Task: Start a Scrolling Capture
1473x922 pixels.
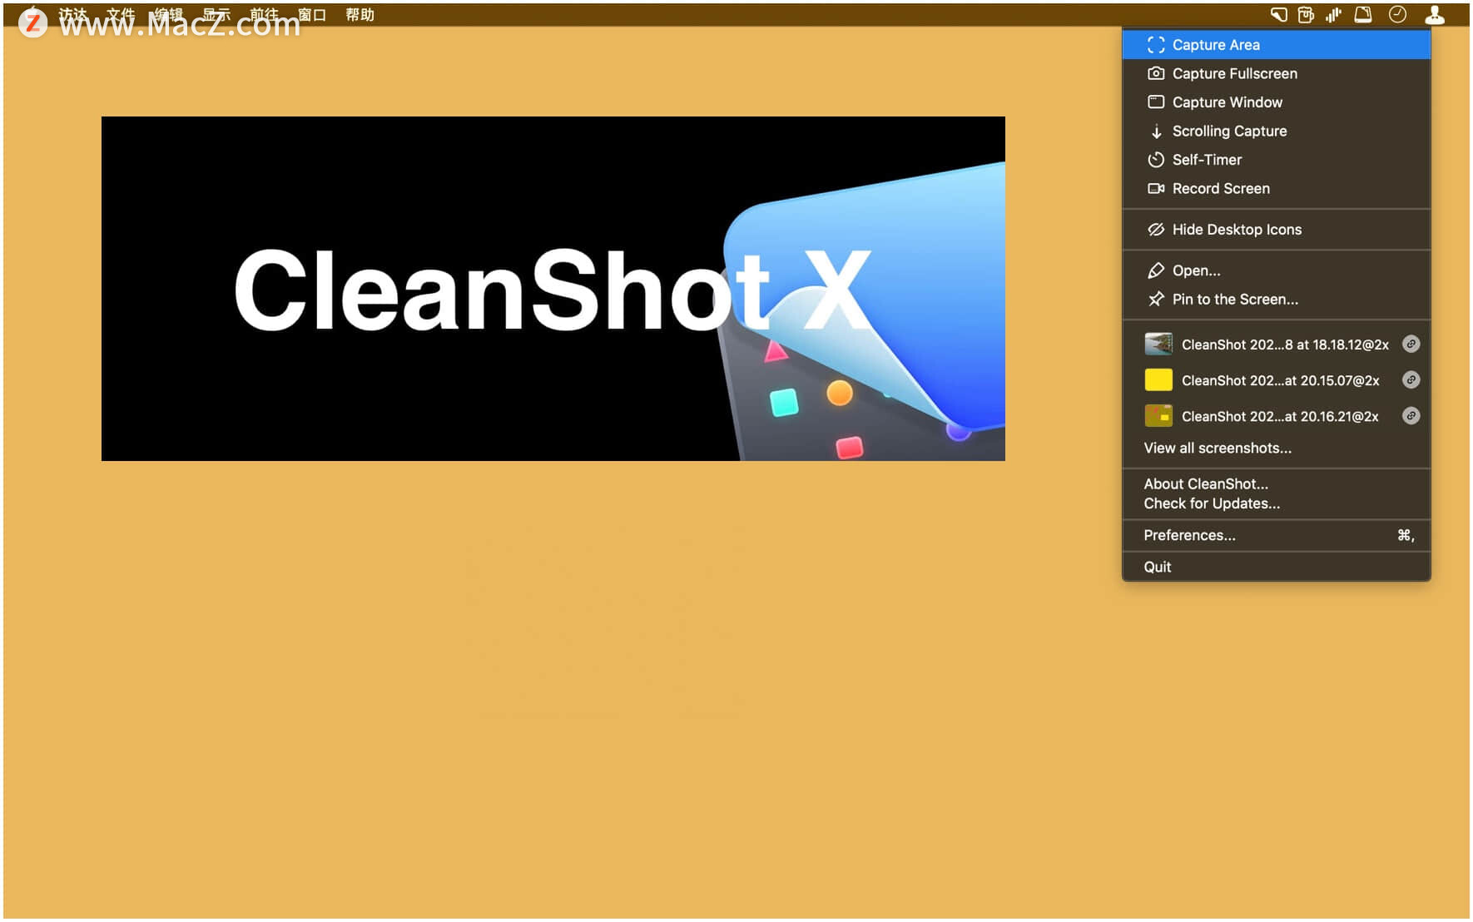Action: click(1276, 131)
